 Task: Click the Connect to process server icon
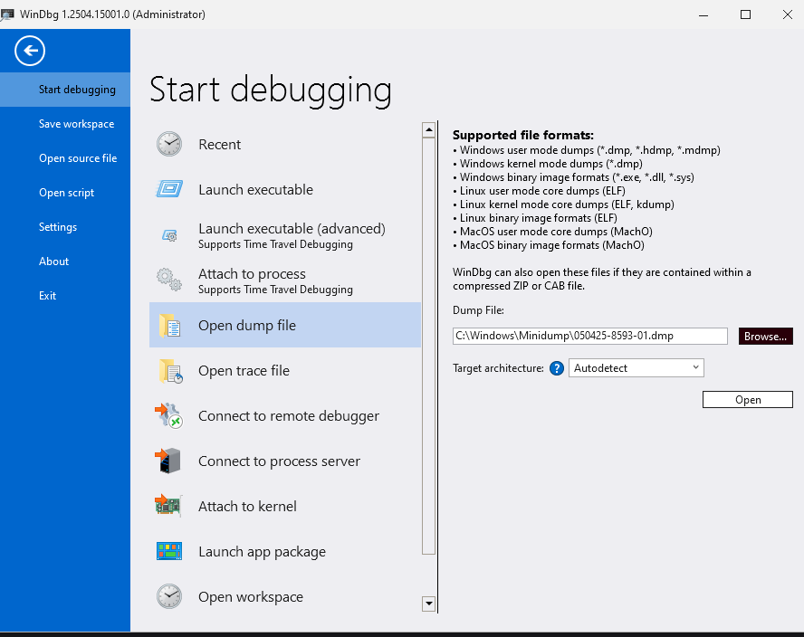(167, 461)
